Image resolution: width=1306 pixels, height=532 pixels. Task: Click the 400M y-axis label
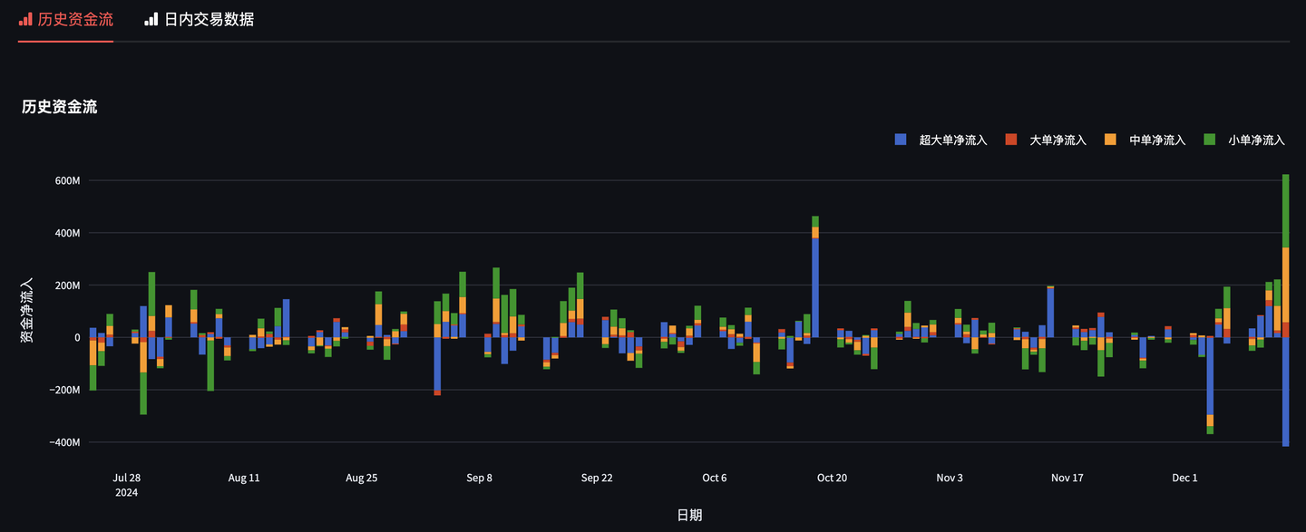tap(67, 233)
